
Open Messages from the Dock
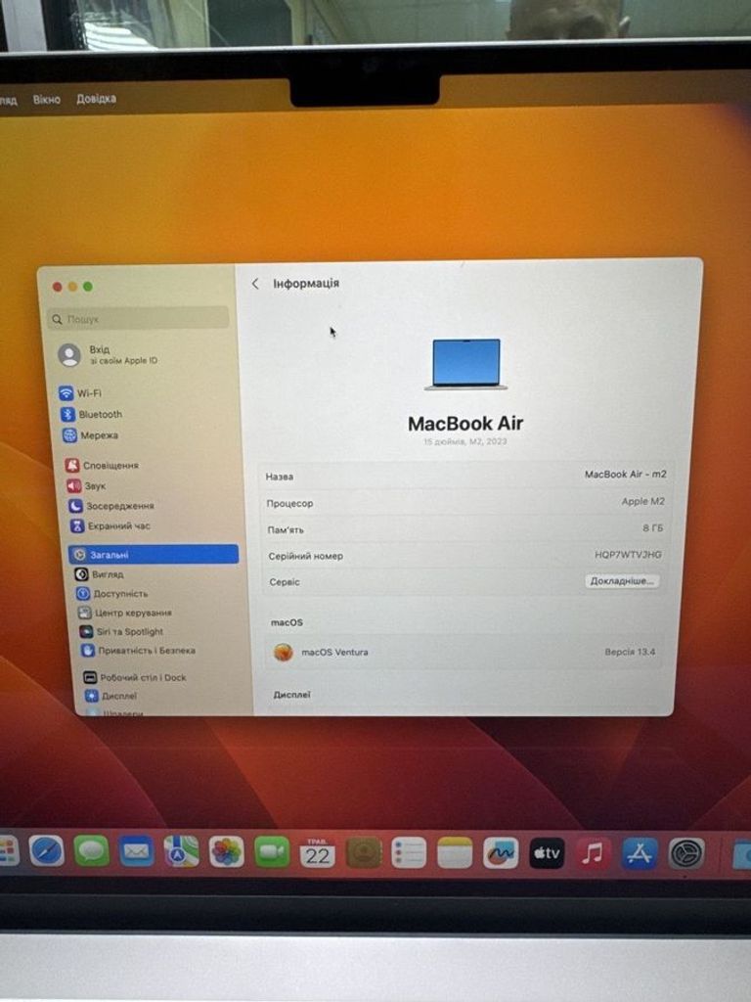pyautogui.click(x=92, y=851)
